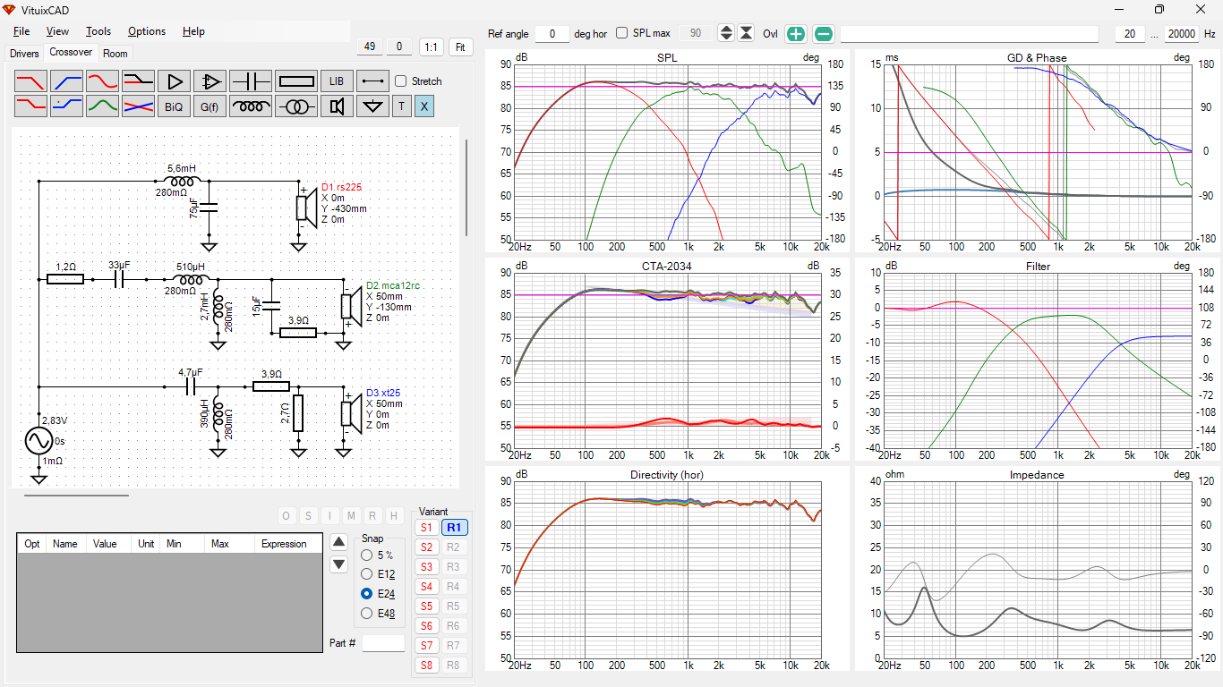The image size is (1223, 687).
Task: Select the wire connection tool
Action: (372, 81)
